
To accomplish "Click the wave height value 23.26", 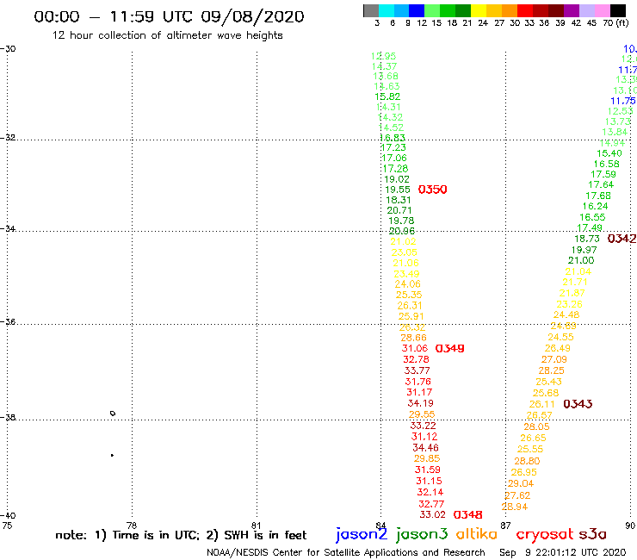I will pyautogui.click(x=570, y=304).
